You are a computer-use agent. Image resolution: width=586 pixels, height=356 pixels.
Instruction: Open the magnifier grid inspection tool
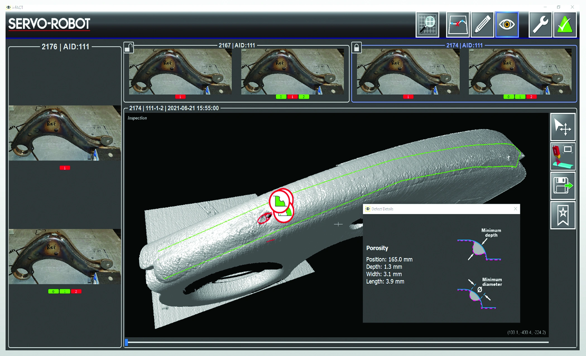[x=427, y=25]
